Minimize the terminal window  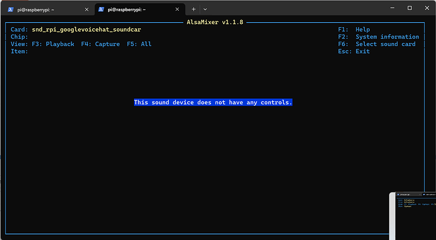click(392, 8)
